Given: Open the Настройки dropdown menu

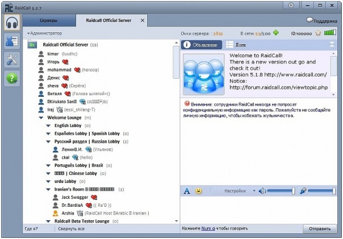Looking at the screenshot, I should coord(240,191).
